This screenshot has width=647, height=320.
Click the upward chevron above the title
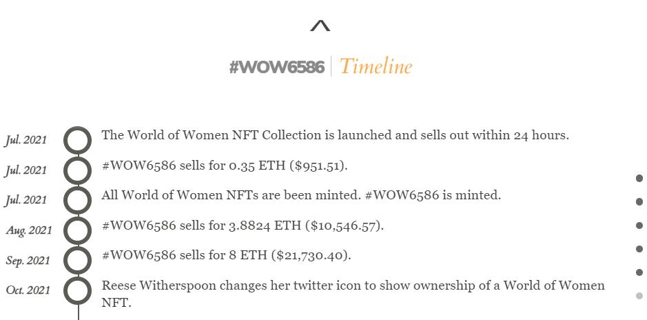(320, 26)
